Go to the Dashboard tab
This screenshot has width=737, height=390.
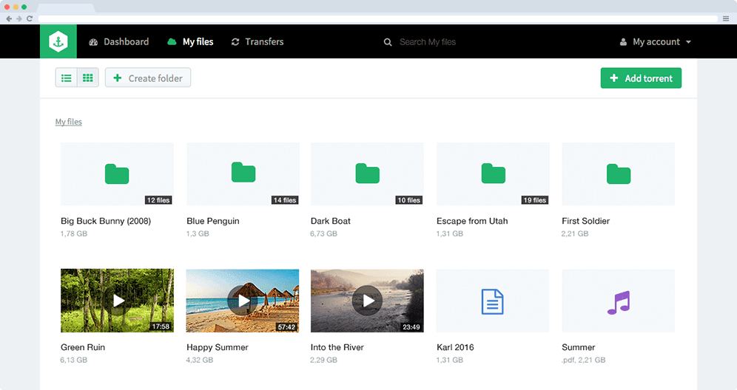(119, 42)
